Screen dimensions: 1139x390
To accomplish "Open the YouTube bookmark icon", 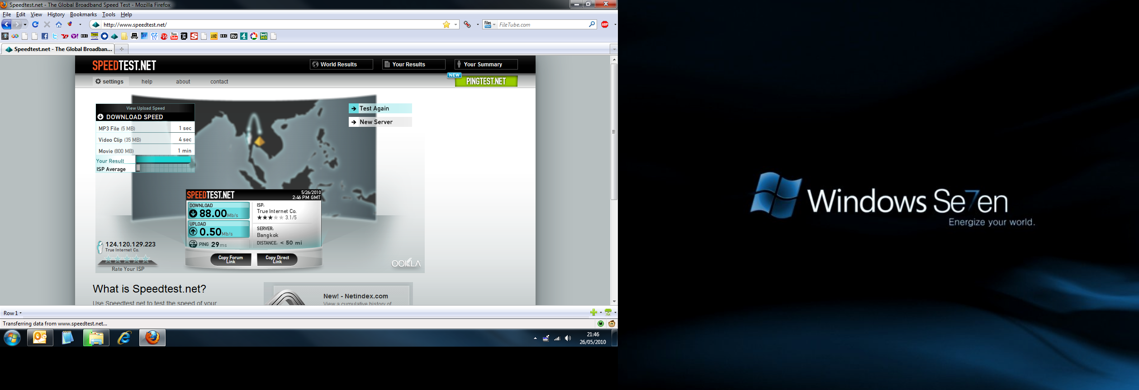I will tap(174, 36).
